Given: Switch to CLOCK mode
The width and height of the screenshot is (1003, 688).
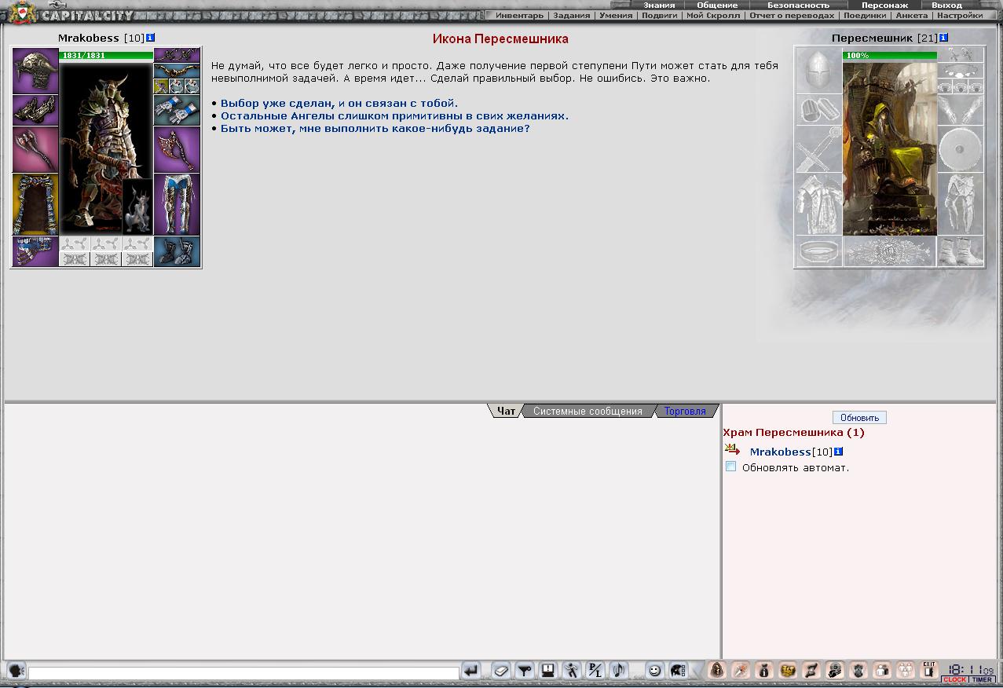Looking at the screenshot, I should 955,680.
